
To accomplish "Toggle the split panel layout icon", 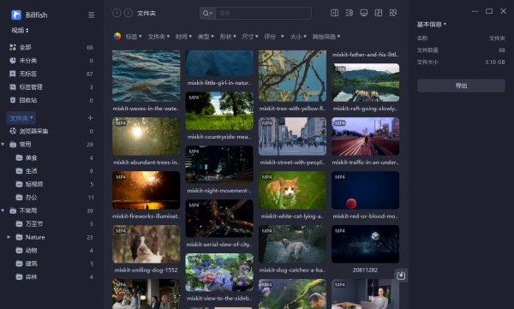I will [x=334, y=13].
